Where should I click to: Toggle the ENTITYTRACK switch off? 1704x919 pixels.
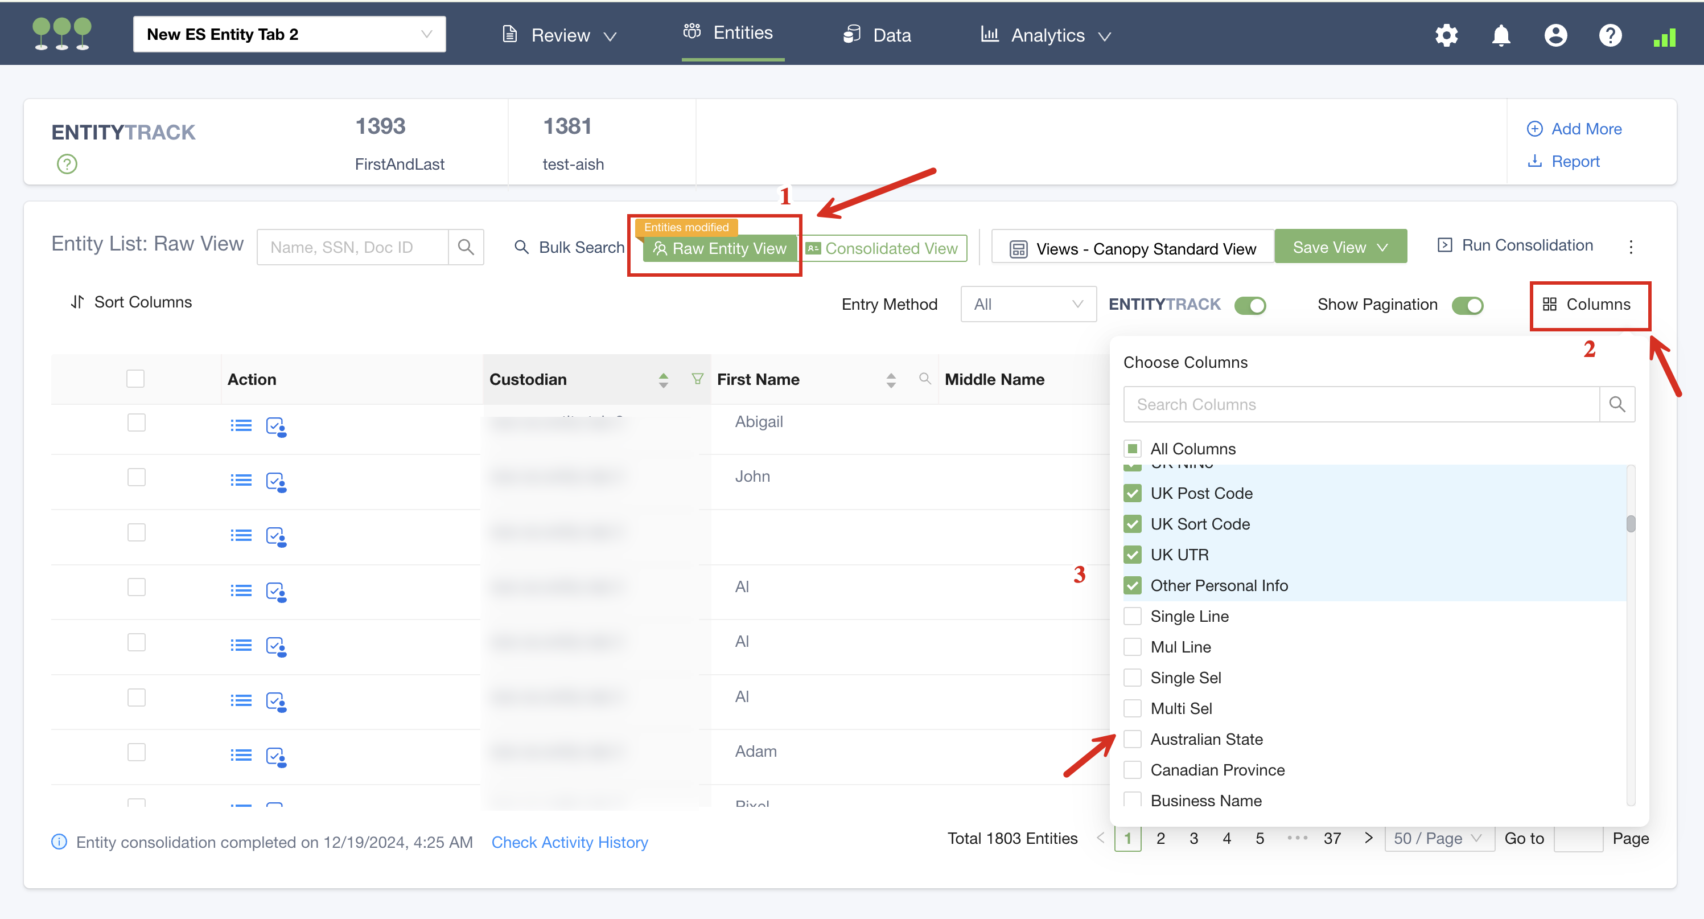tap(1250, 305)
